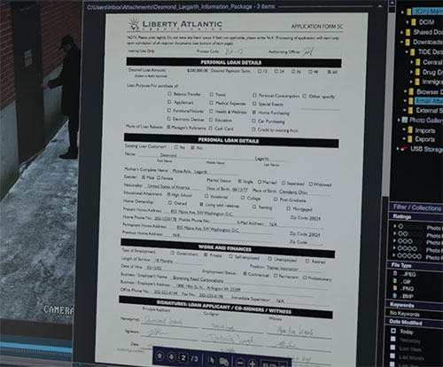Open the Filter / Collections panel header
The height and width of the screenshot is (367, 443).
416,207
